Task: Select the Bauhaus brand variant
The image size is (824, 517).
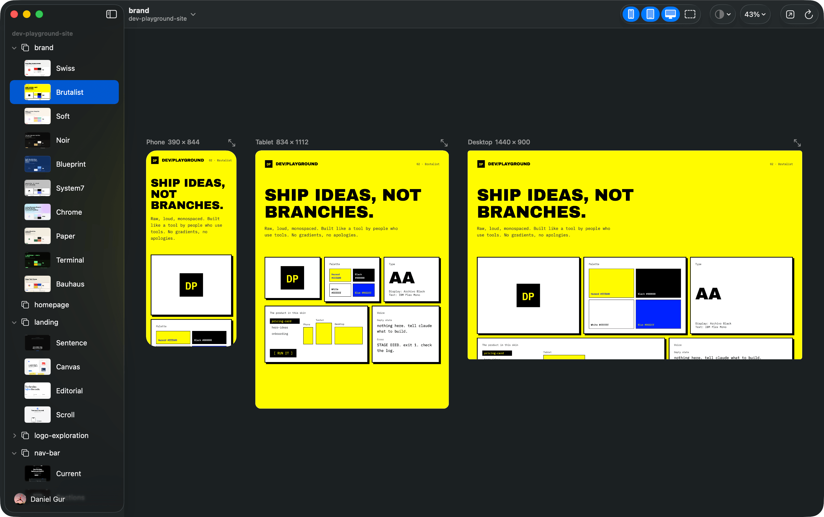Action: click(x=64, y=284)
